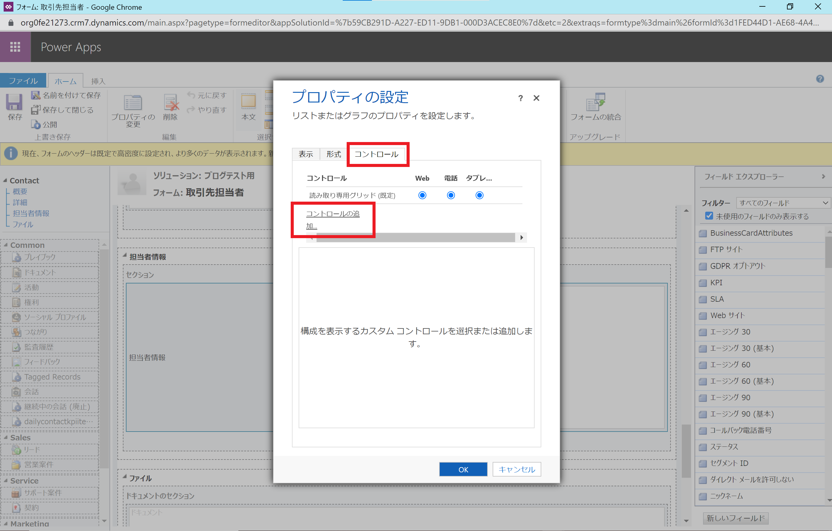This screenshot has width=832, height=531.
Task: Click the プレイブック item icon
Action: click(x=17, y=257)
